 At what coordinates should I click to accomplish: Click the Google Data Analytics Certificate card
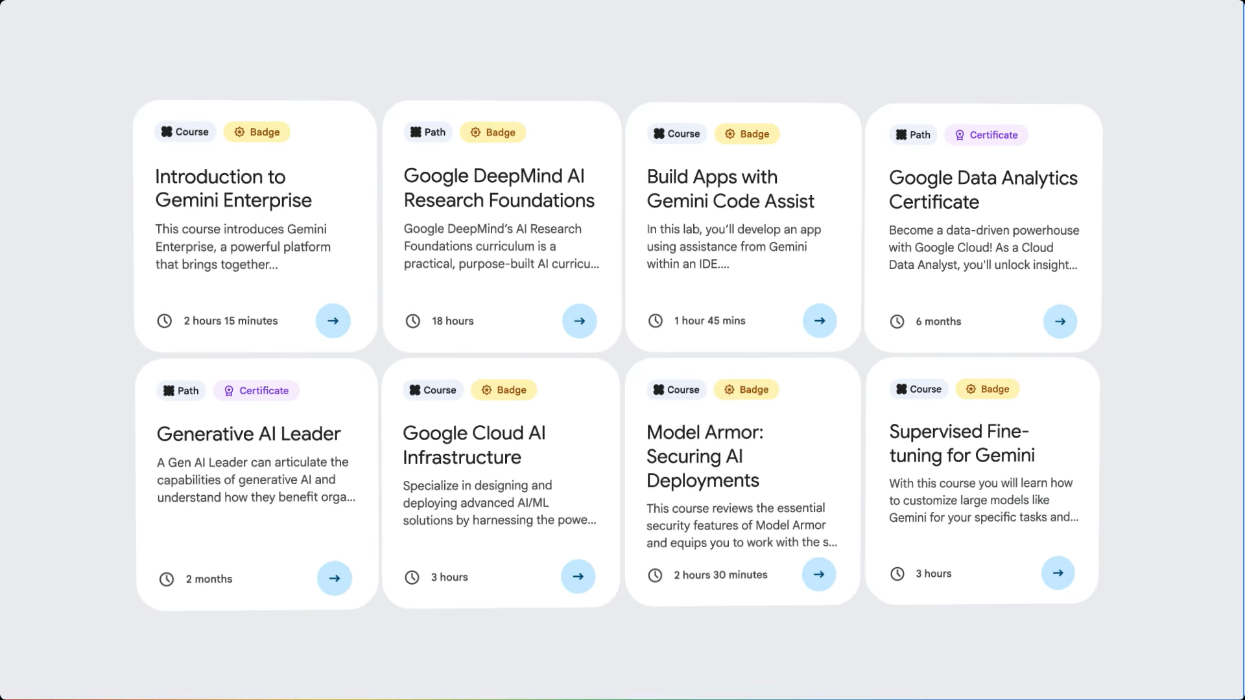pos(983,227)
